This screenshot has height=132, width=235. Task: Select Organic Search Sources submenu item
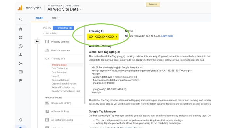click(64, 84)
